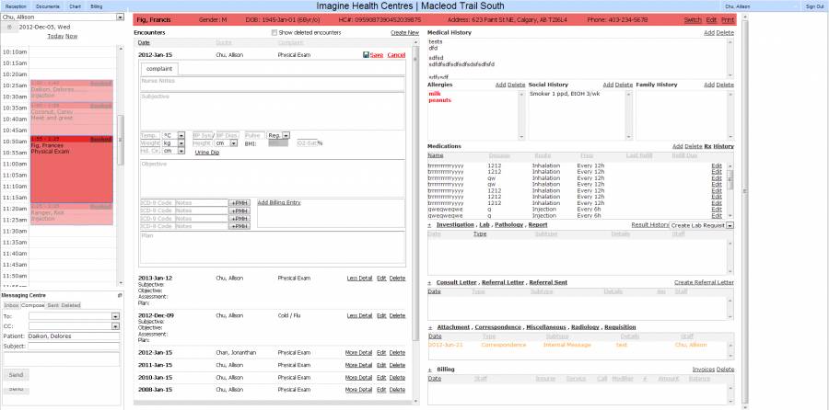Select the complaint tab in encounter
This screenshot has height=410, width=829.
tap(159, 69)
